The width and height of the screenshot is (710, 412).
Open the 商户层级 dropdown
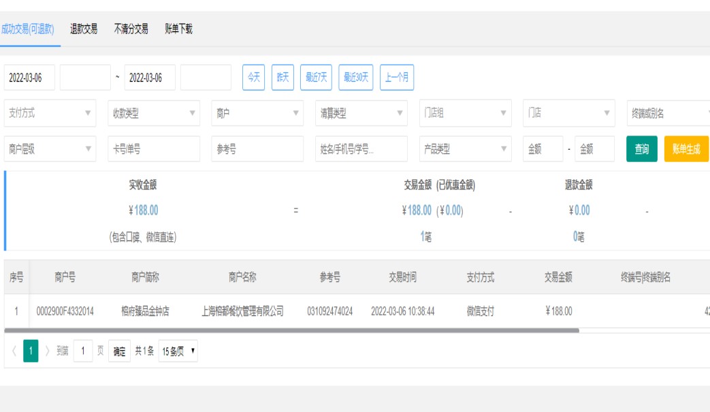point(50,149)
